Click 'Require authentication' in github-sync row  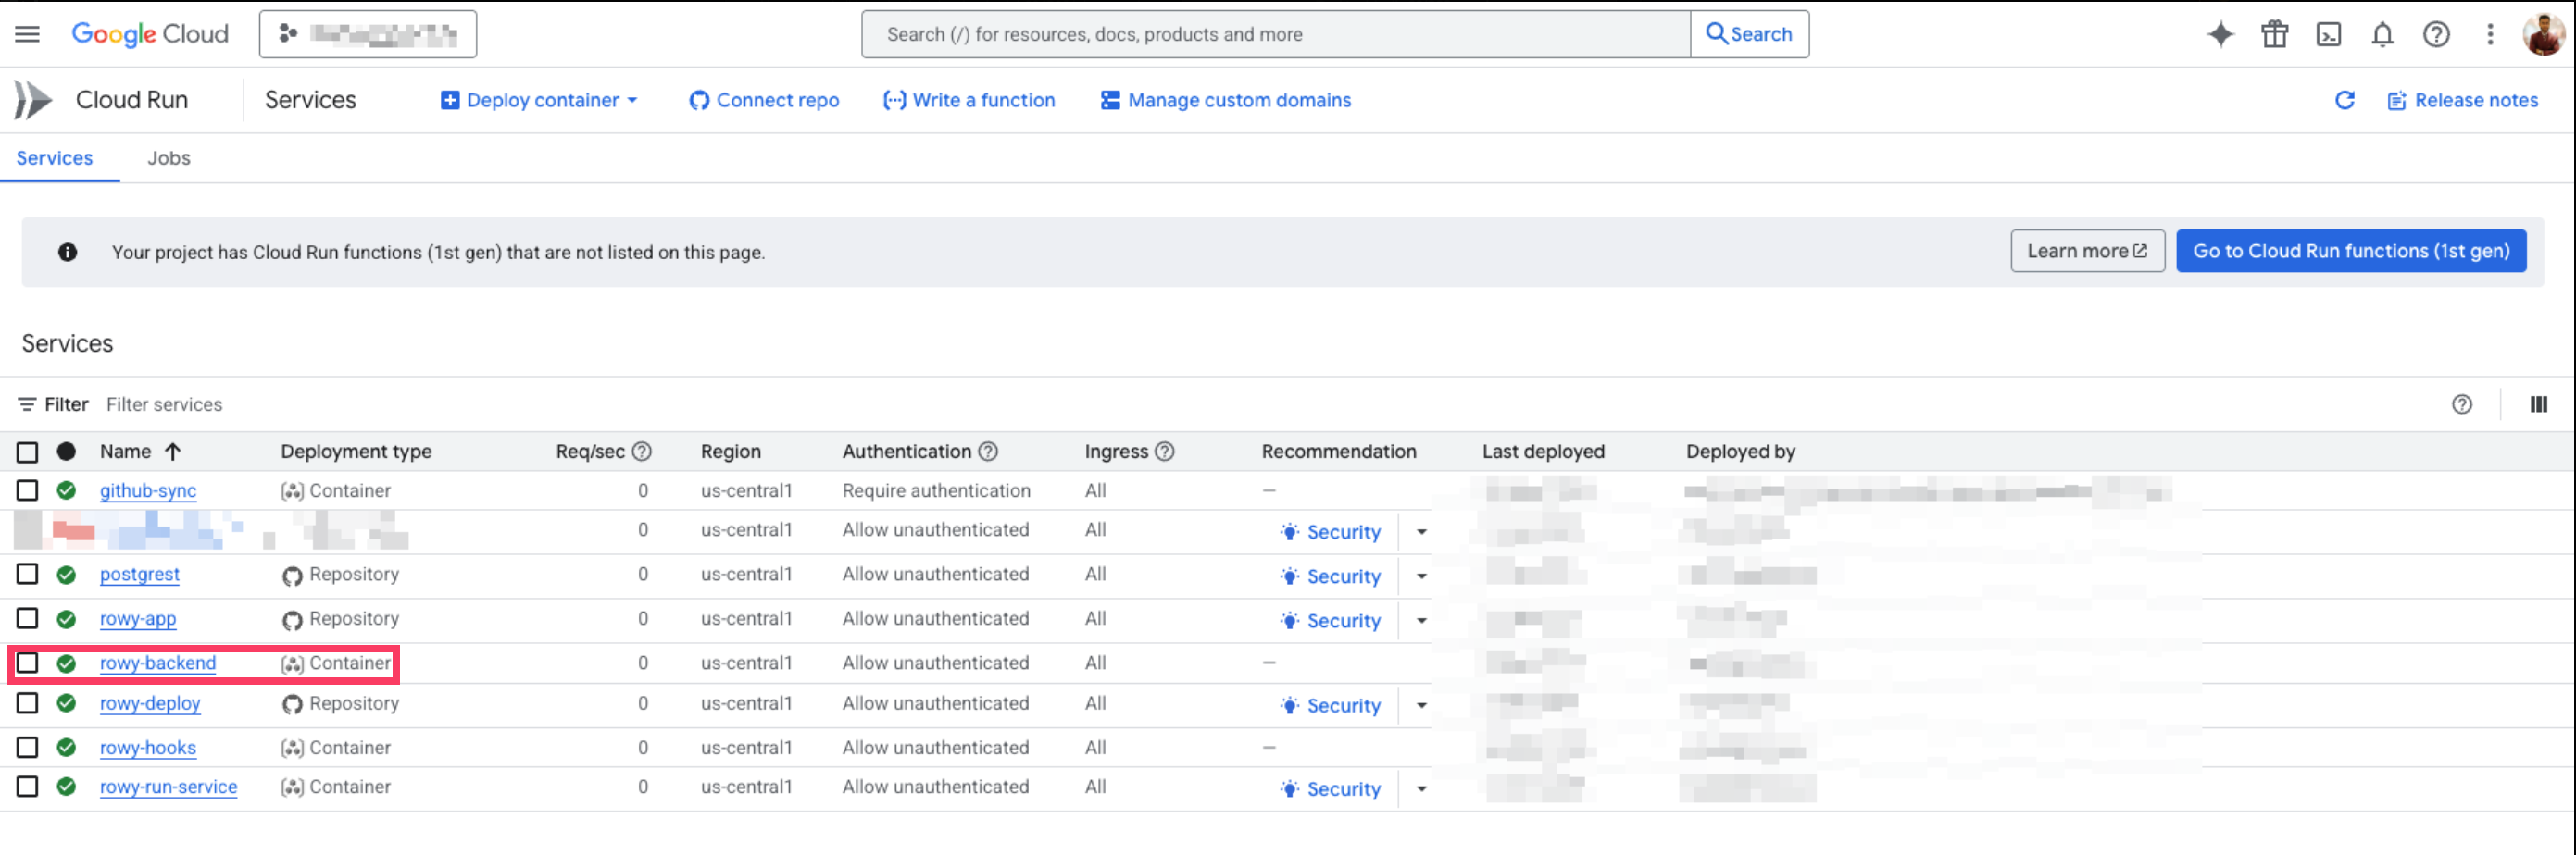pyautogui.click(x=936, y=490)
